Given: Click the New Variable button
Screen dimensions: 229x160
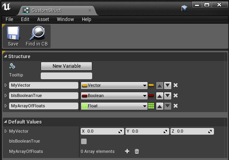Looking at the screenshot, I should [66, 66].
